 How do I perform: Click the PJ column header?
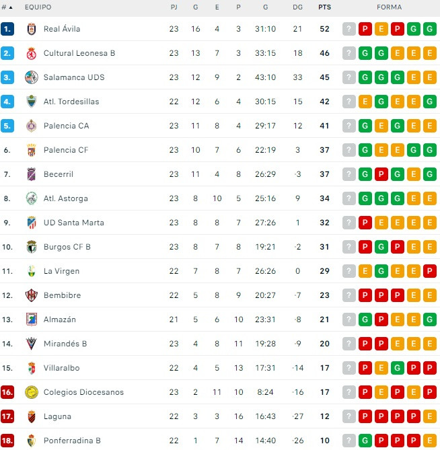[174, 7]
